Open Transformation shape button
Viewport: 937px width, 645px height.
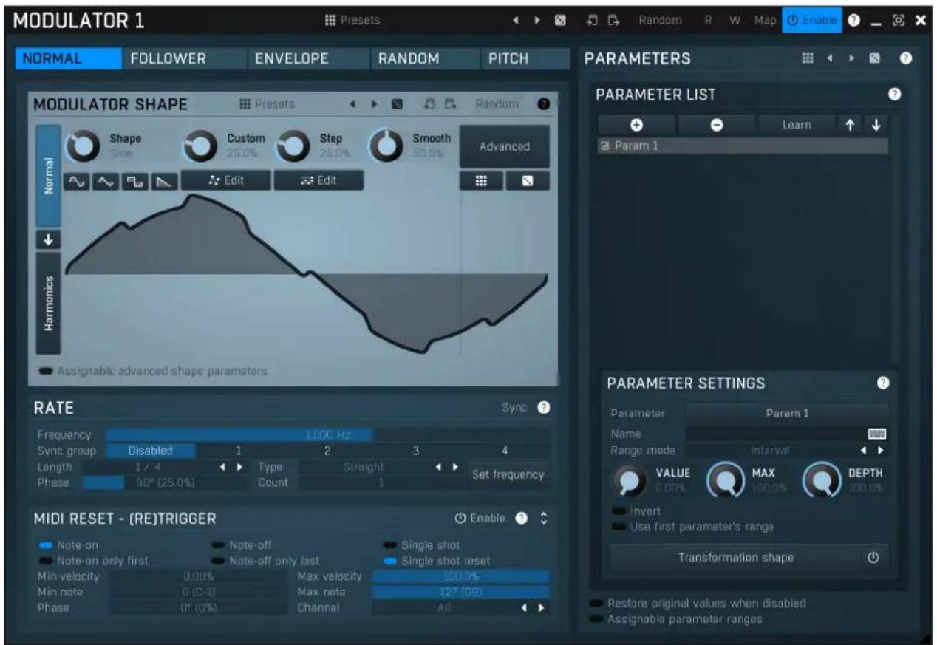[x=749, y=558]
